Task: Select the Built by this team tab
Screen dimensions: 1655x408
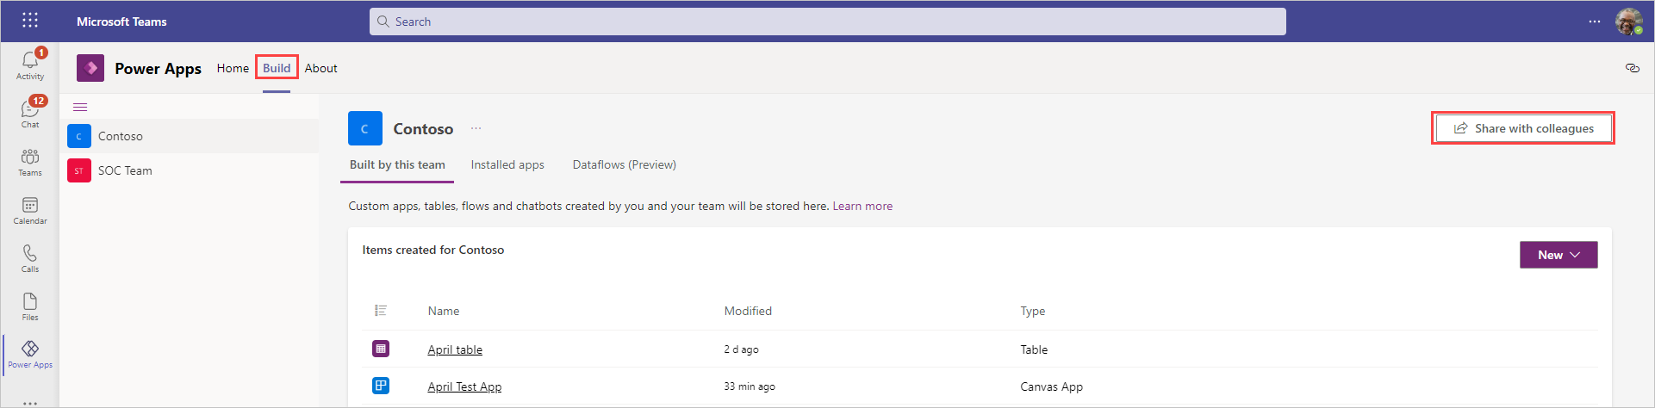Action: coord(397,165)
